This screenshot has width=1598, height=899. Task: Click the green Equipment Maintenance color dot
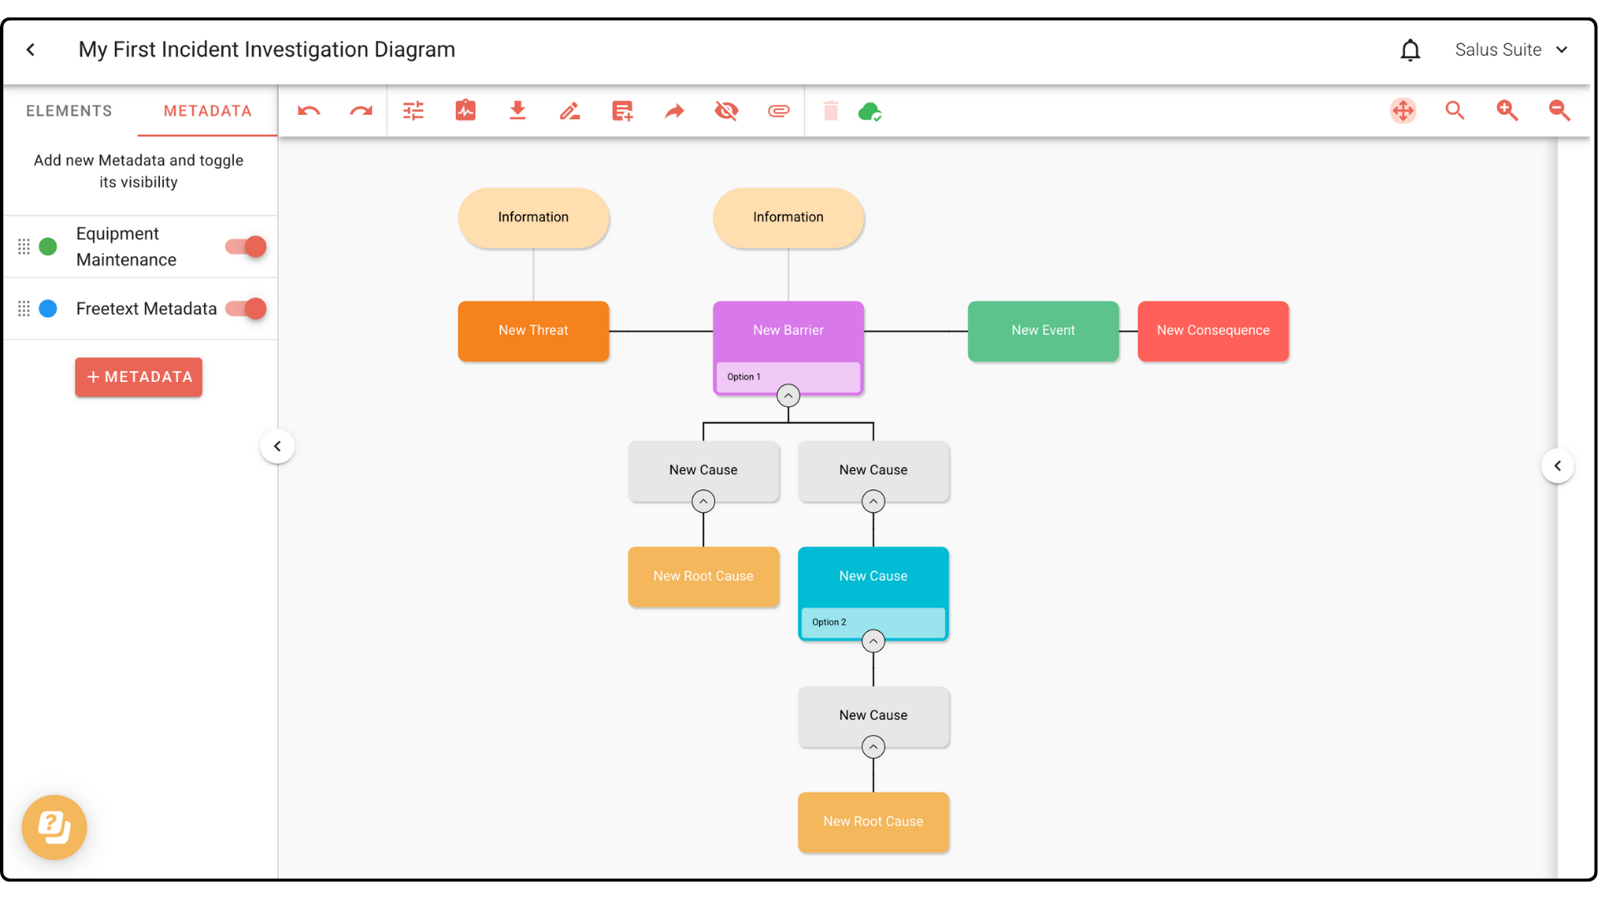(x=48, y=246)
